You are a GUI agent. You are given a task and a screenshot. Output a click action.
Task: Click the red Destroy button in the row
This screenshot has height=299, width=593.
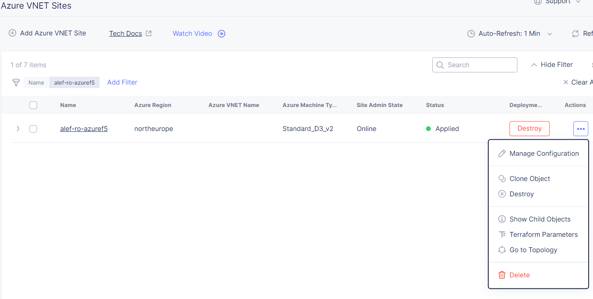click(529, 129)
